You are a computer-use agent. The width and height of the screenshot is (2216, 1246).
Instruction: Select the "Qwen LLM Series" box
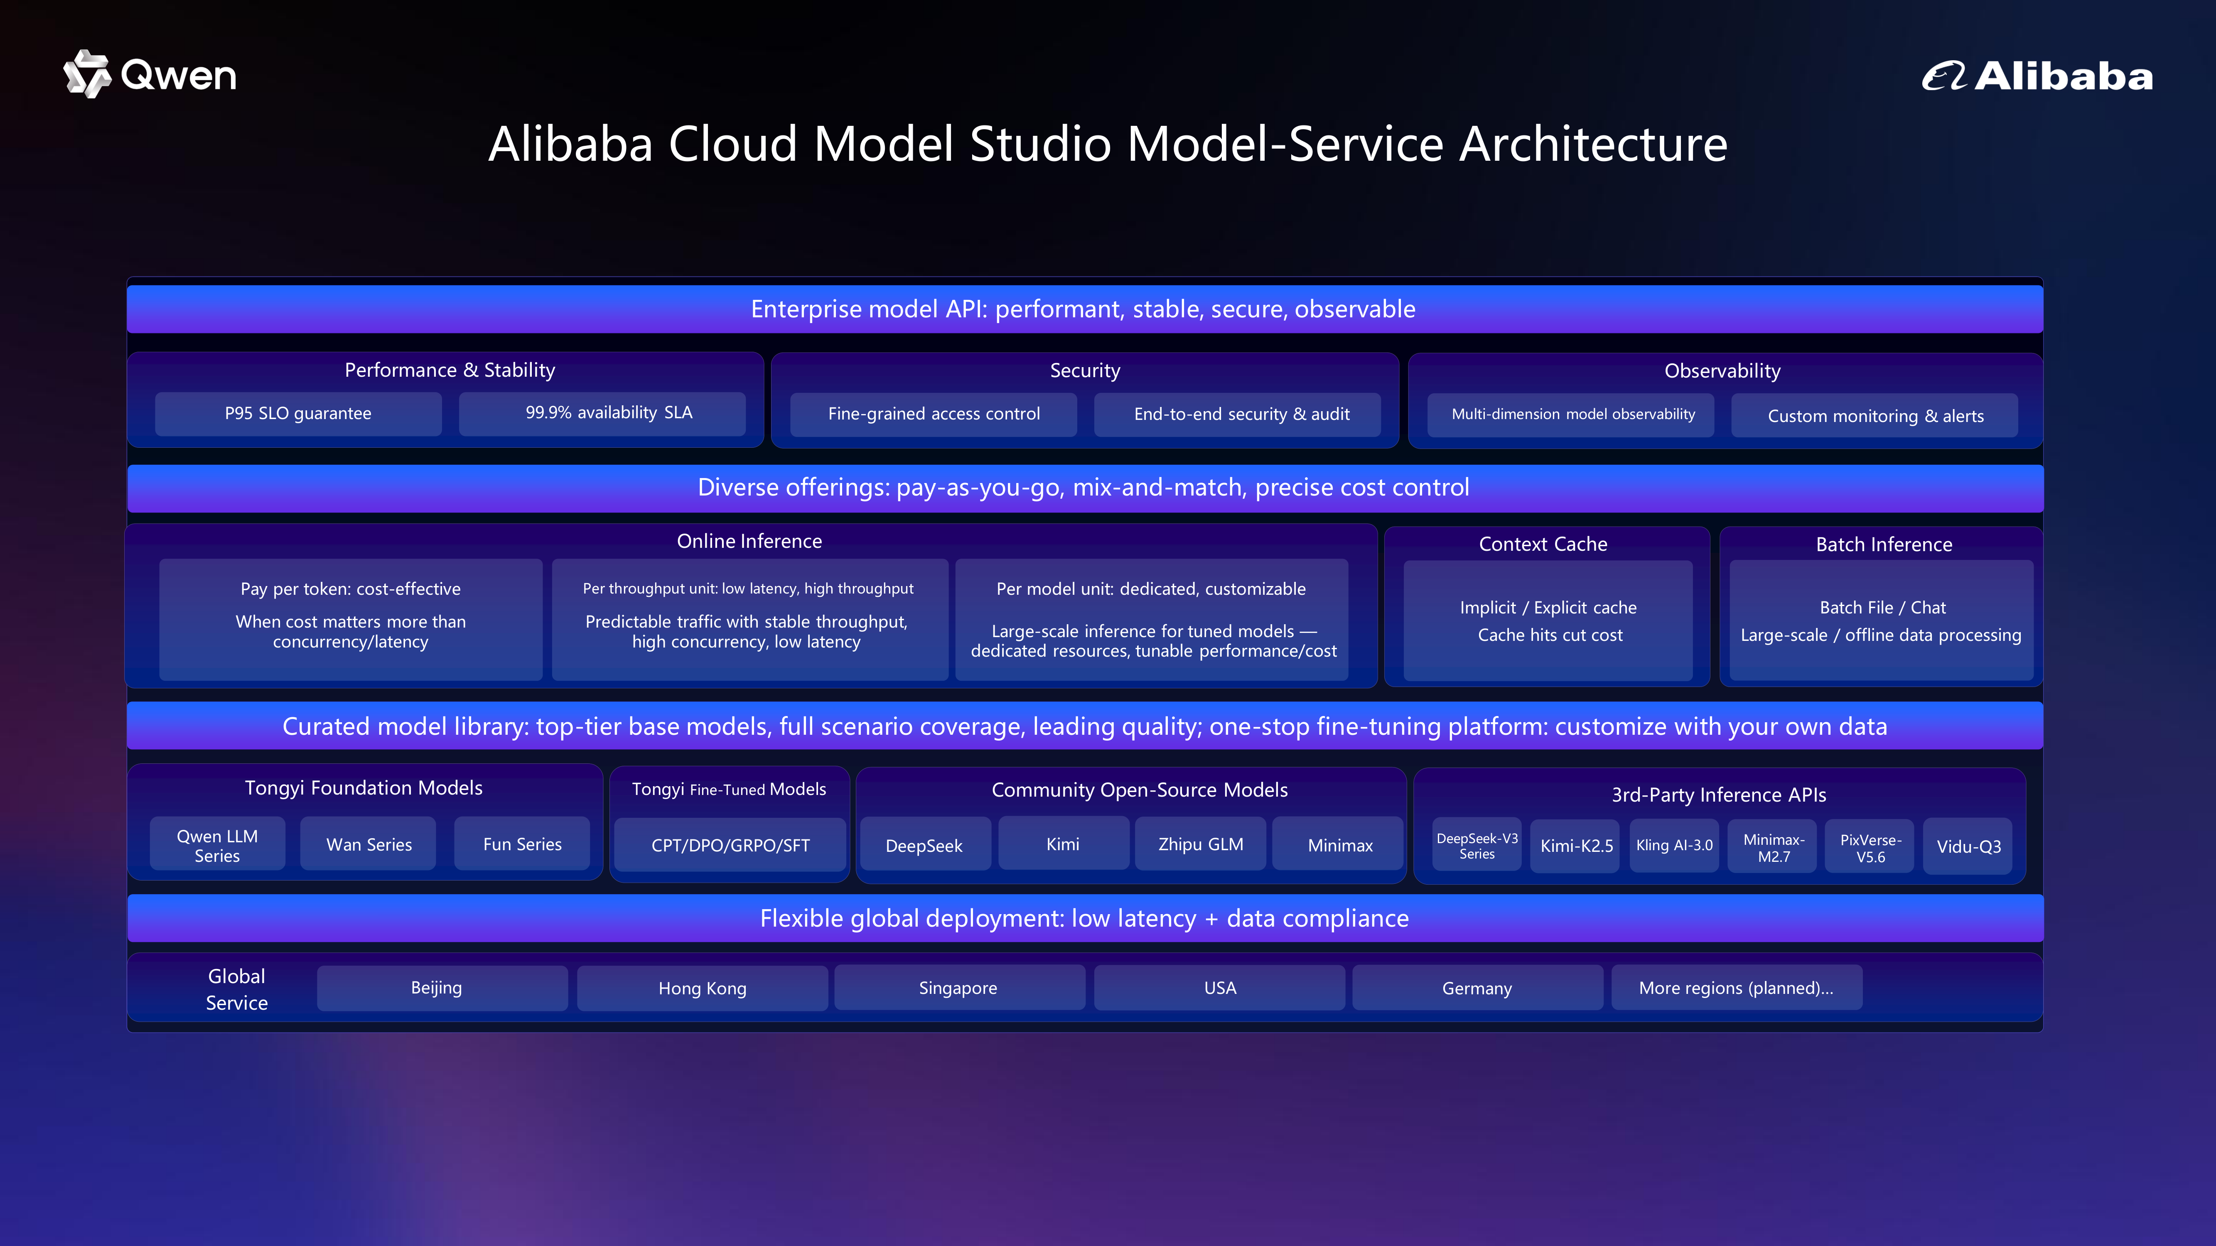click(x=218, y=844)
